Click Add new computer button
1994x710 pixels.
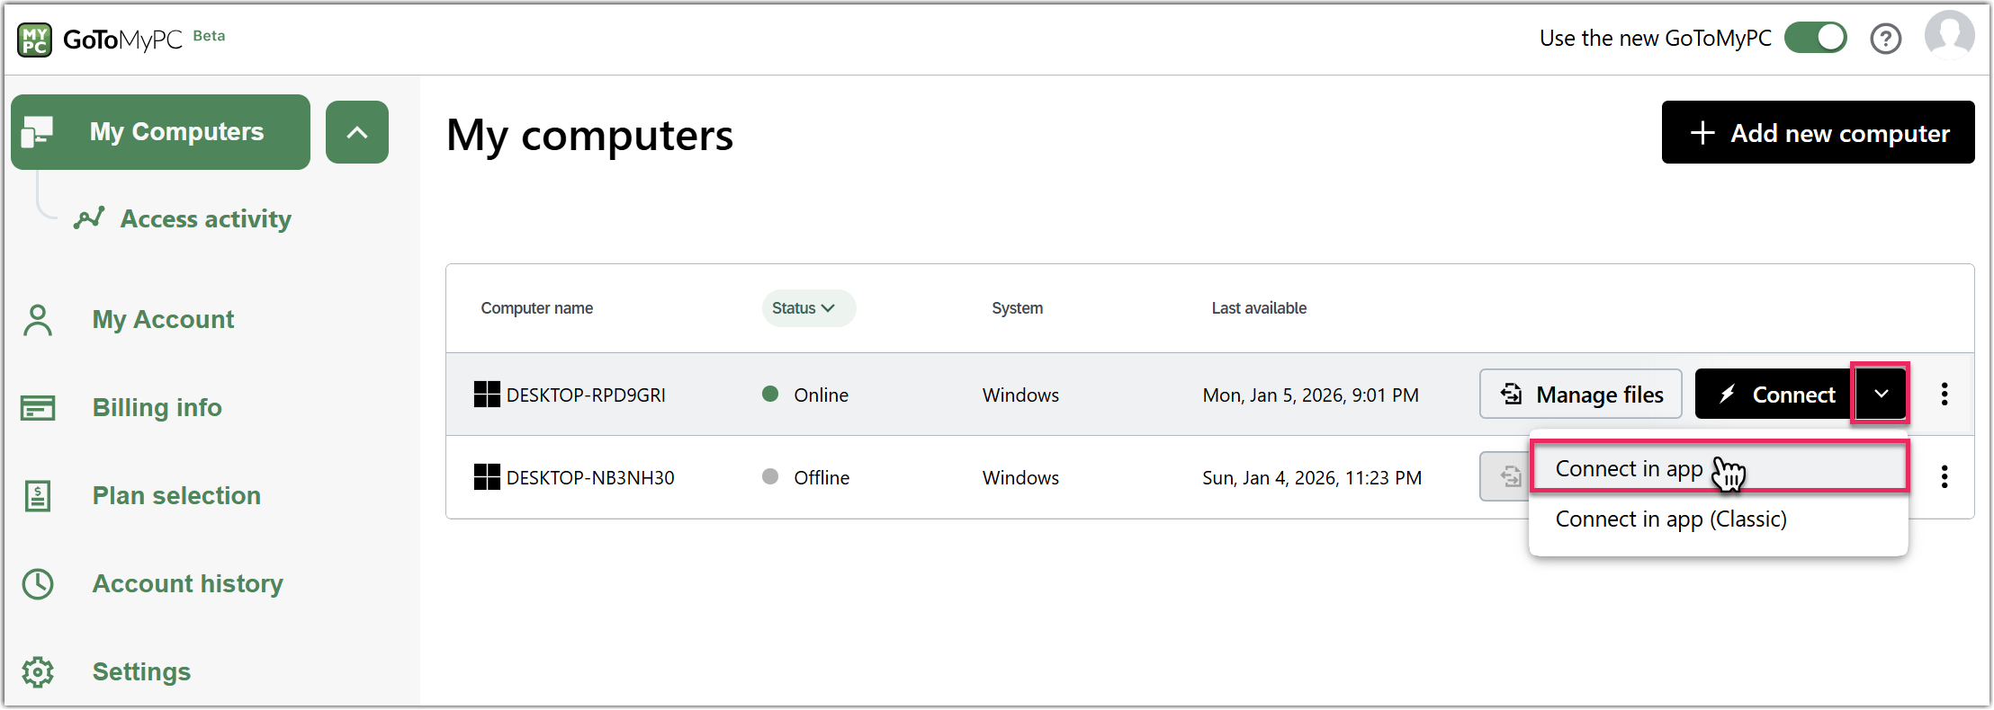click(1818, 133)
